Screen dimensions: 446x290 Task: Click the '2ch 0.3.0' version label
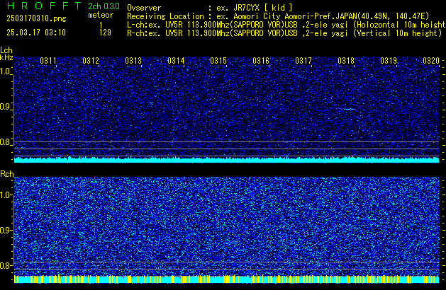click(104, 6)
